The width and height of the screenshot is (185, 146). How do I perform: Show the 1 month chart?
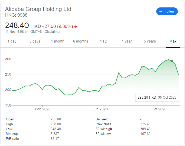pyautogui.click(x=57, y=41)
